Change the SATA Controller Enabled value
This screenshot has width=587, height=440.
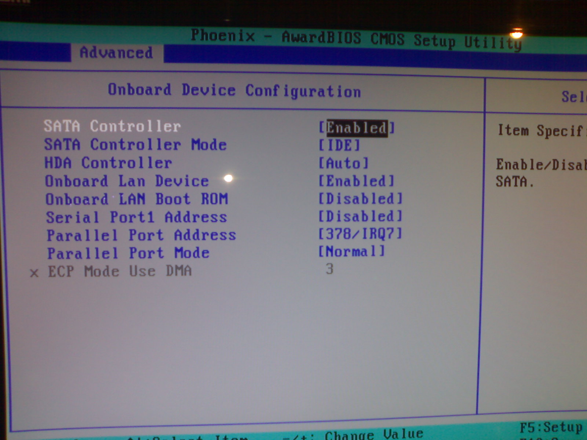(x=357, y=128)
